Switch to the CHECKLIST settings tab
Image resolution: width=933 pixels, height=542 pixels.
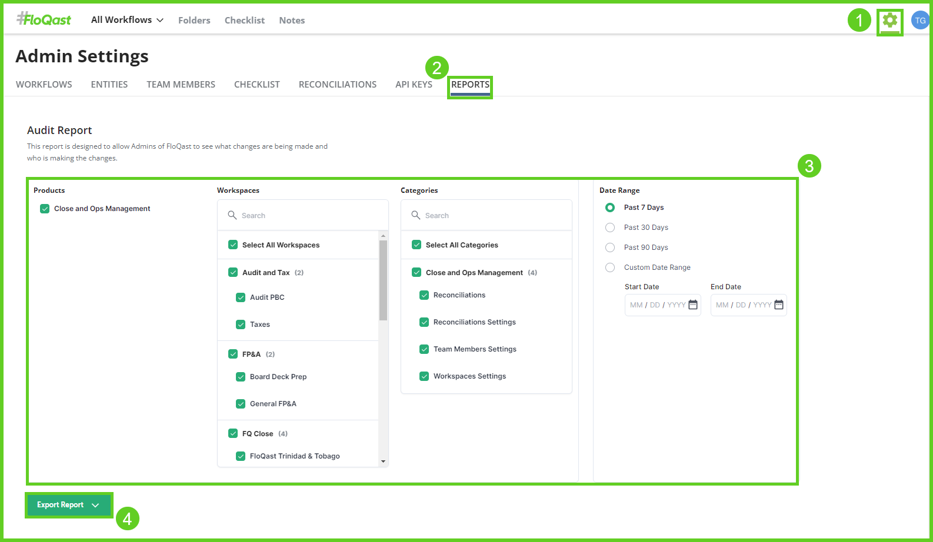tap(257, 85)
